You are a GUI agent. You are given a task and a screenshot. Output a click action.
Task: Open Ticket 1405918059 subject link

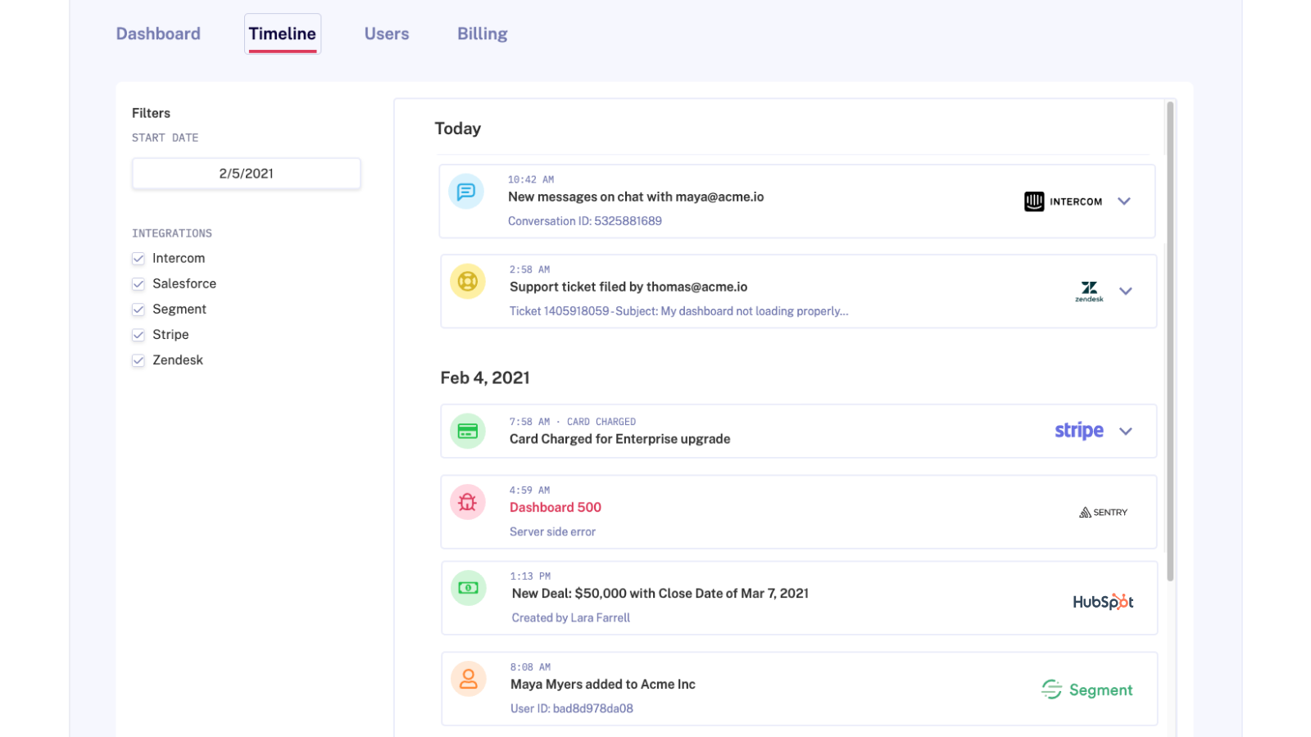point(678,311)
